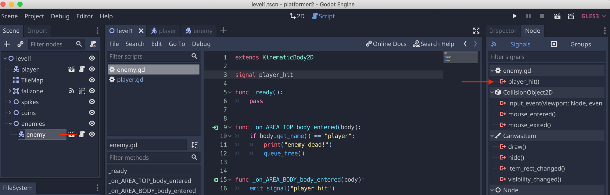Screen dimensions: 610x195
Task: Open the script attached to enemy node
Action: tap(82, 134)
